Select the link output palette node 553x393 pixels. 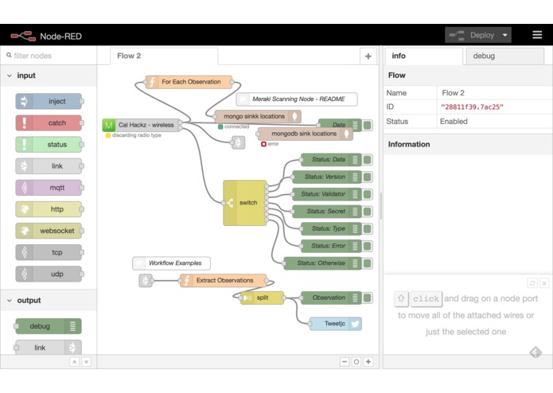[x=49, y=348]
